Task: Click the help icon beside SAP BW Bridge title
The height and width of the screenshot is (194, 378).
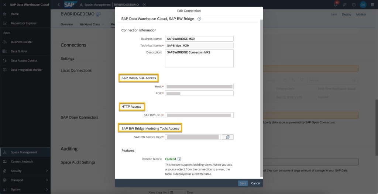Action: pos(199,19)
